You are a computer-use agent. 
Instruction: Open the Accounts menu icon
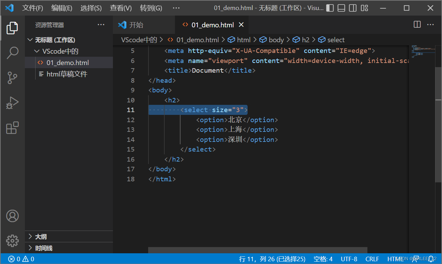(12, 216)
